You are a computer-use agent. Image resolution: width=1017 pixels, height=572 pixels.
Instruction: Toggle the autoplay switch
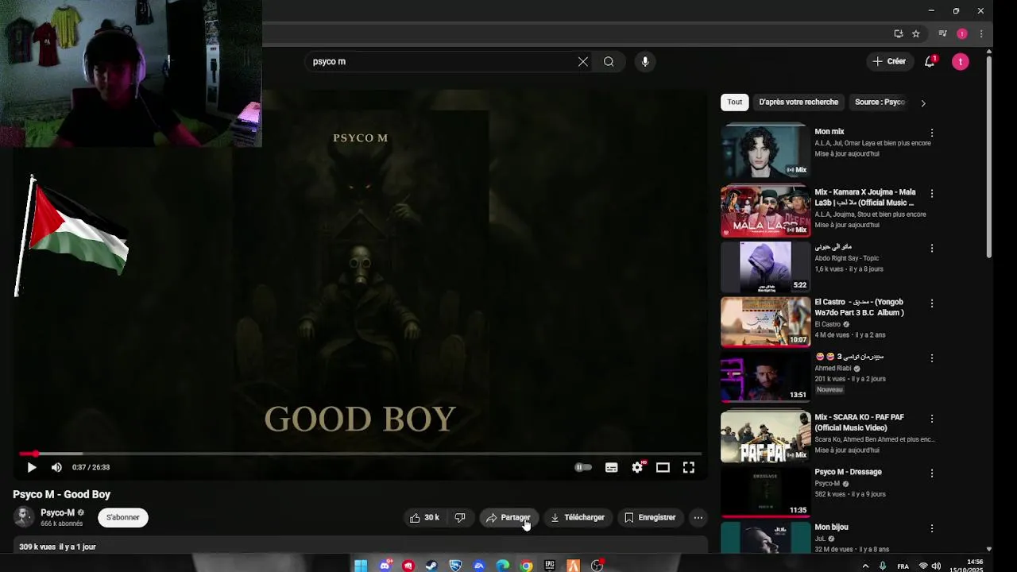point(583,467)
